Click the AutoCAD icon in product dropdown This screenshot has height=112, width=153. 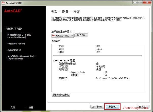pyautogui.click(x=54, y=35)
